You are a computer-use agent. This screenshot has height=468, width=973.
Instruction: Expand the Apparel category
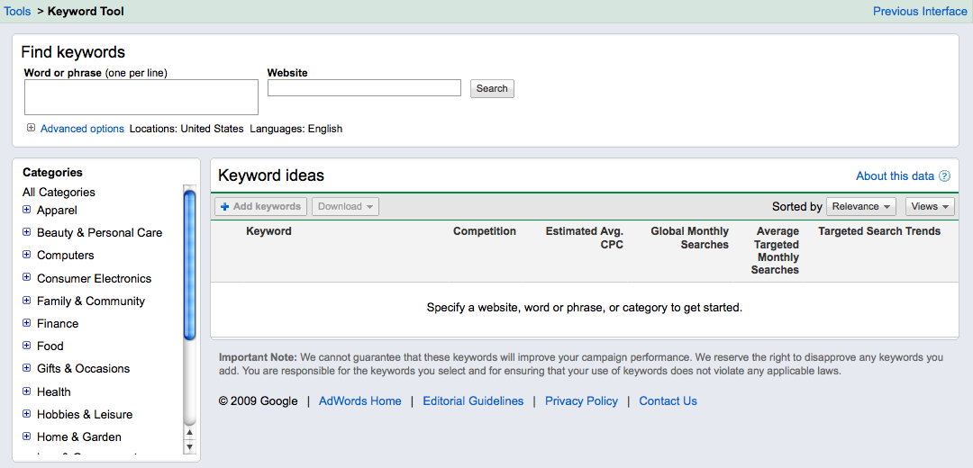[27, 210]
